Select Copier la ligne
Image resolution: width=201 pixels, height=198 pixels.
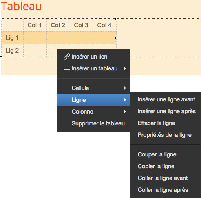point(156,166)
